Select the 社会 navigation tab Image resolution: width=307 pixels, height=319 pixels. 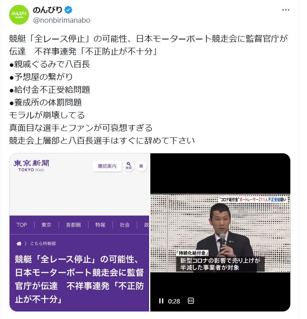pos(125,225)
